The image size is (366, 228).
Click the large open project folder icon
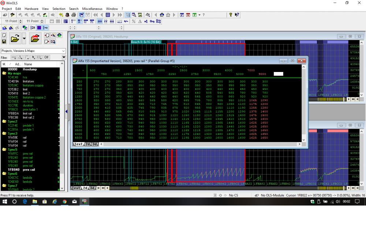tap(15, 38)
